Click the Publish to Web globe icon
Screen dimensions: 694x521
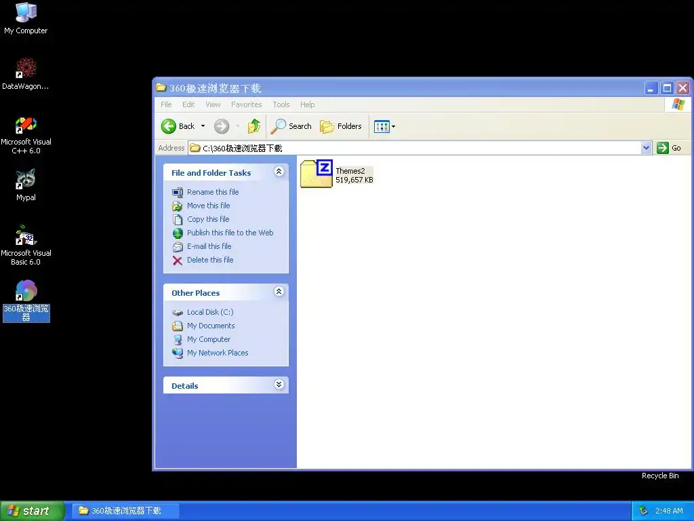pos(178,233)
